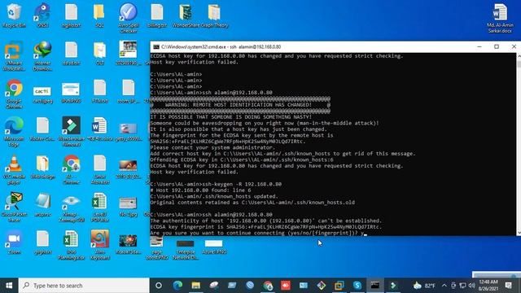521x293 pixels.
Task: Open the WonderShare folder on desktop
Action: pos(186,15)
